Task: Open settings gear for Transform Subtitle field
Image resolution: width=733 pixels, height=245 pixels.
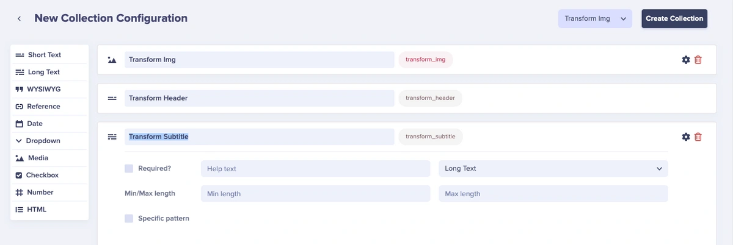Action: pos(686,137)
